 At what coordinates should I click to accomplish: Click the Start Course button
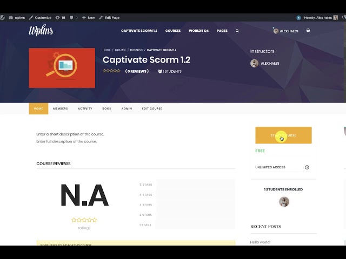pos(283,135)
